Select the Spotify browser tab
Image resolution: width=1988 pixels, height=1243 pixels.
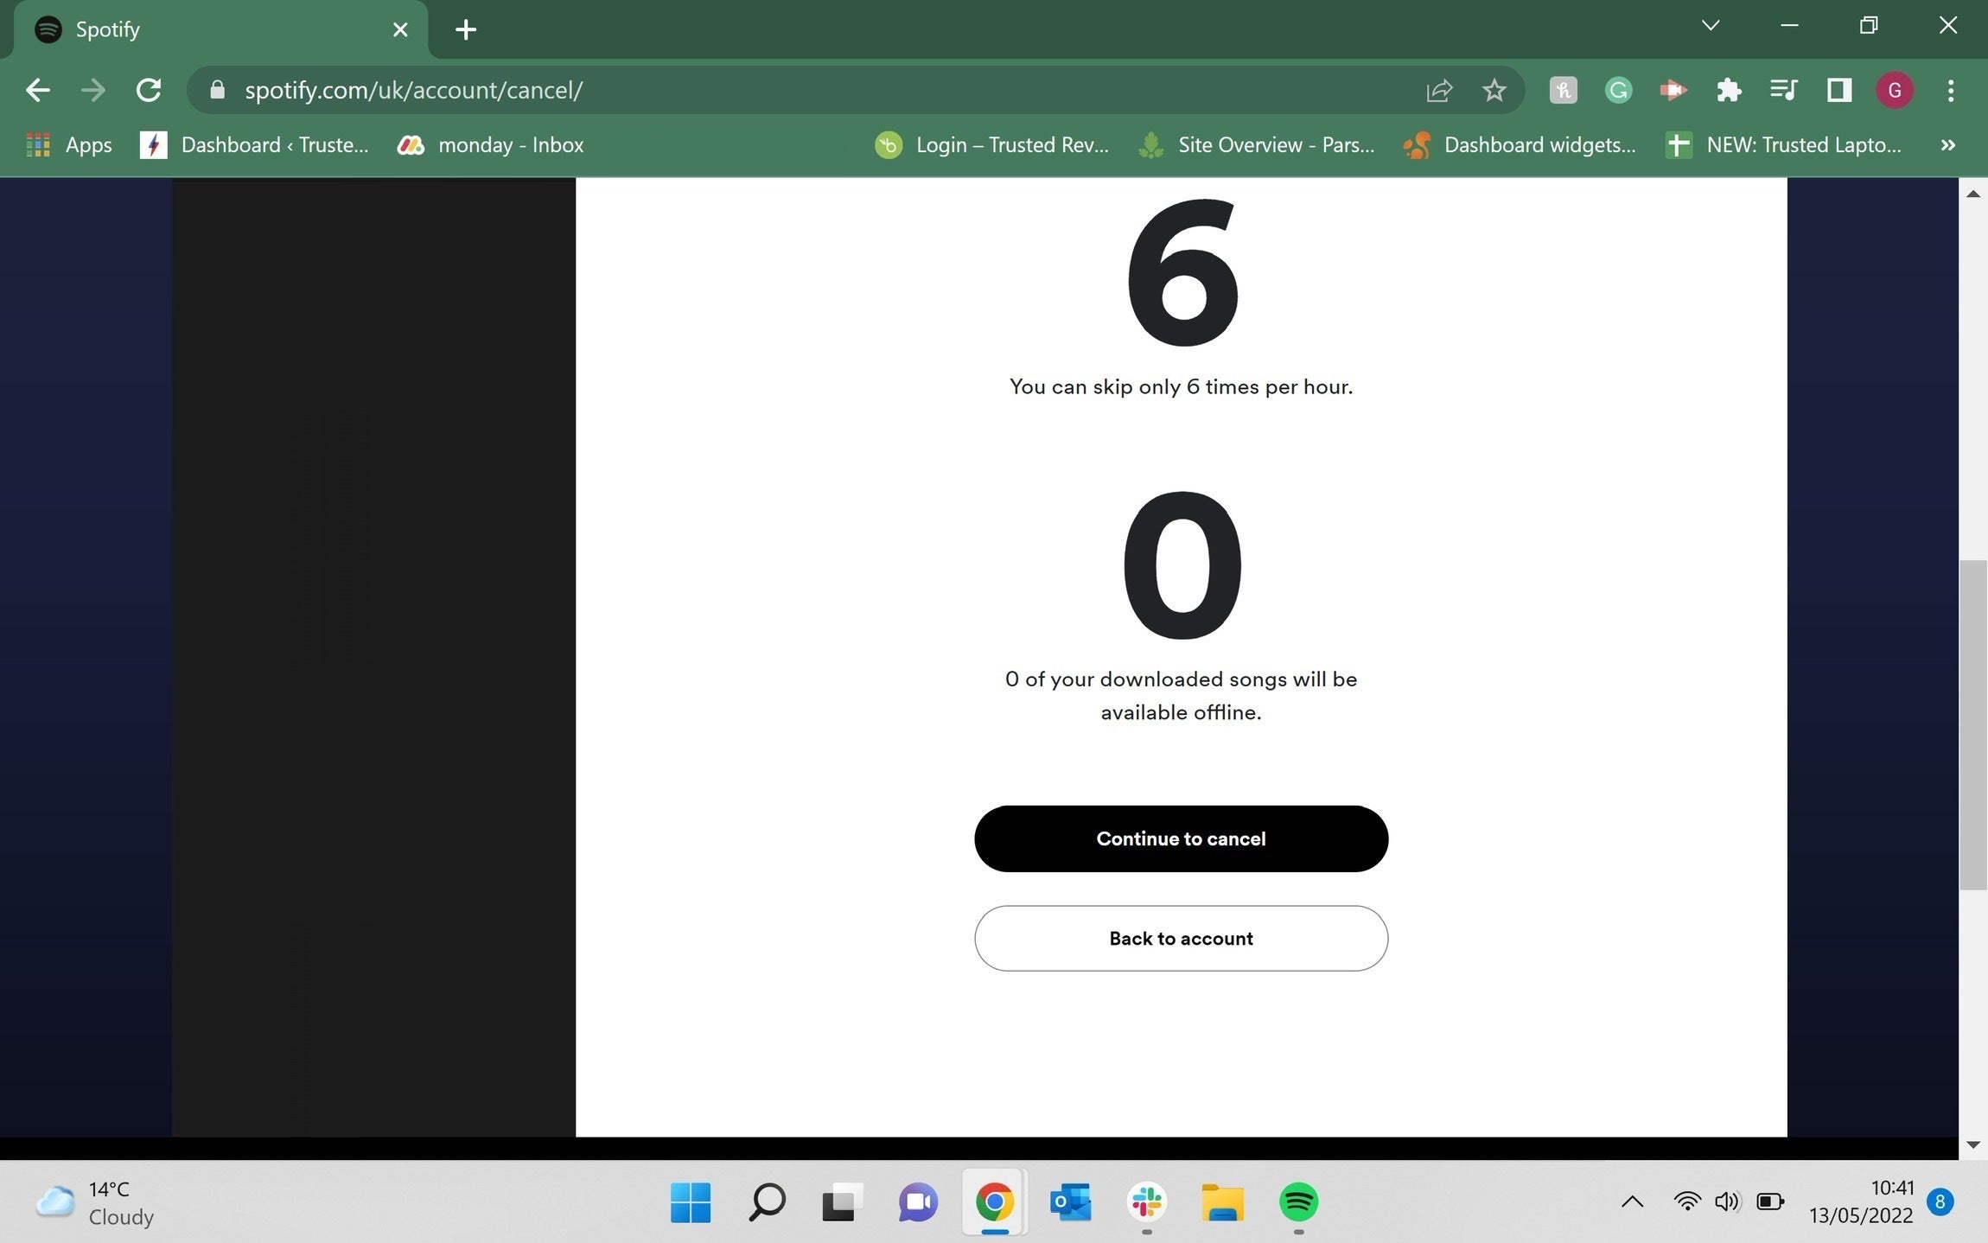point(220,29)
